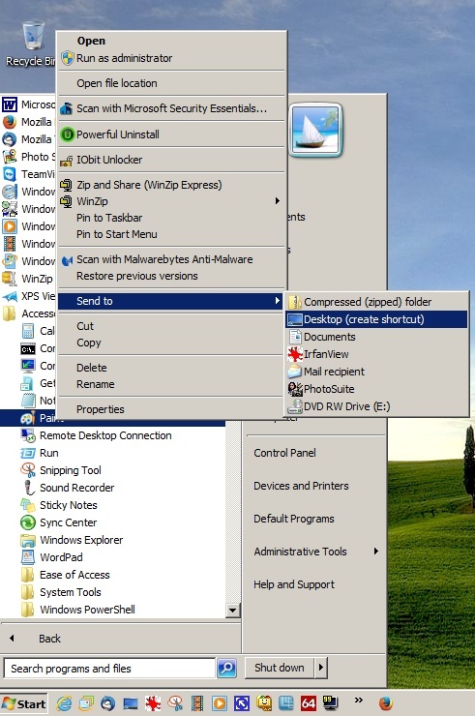Choose Open file location

(x=171, y=83)
